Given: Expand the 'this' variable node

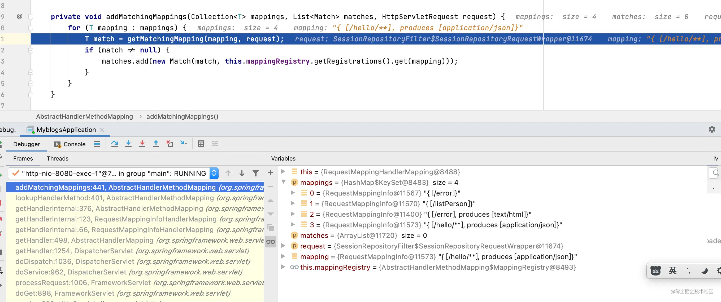Looking at the screenshot, I should (x=283, y=171).
